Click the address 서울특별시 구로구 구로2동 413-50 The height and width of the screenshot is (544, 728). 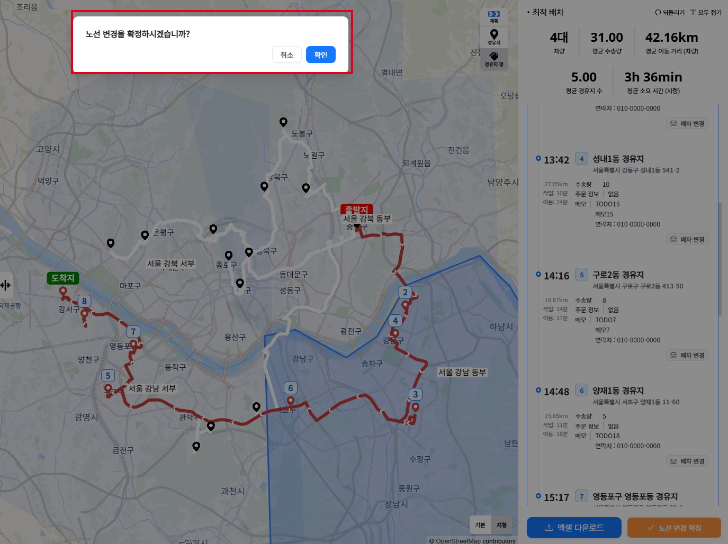[638, 286]
